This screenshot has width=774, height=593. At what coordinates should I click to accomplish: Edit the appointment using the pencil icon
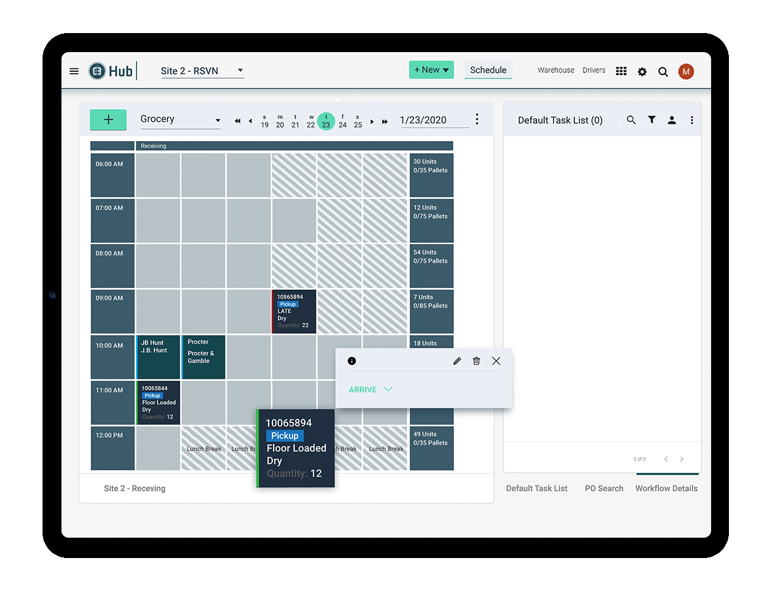pyautogui.click(x=457, y=360)
